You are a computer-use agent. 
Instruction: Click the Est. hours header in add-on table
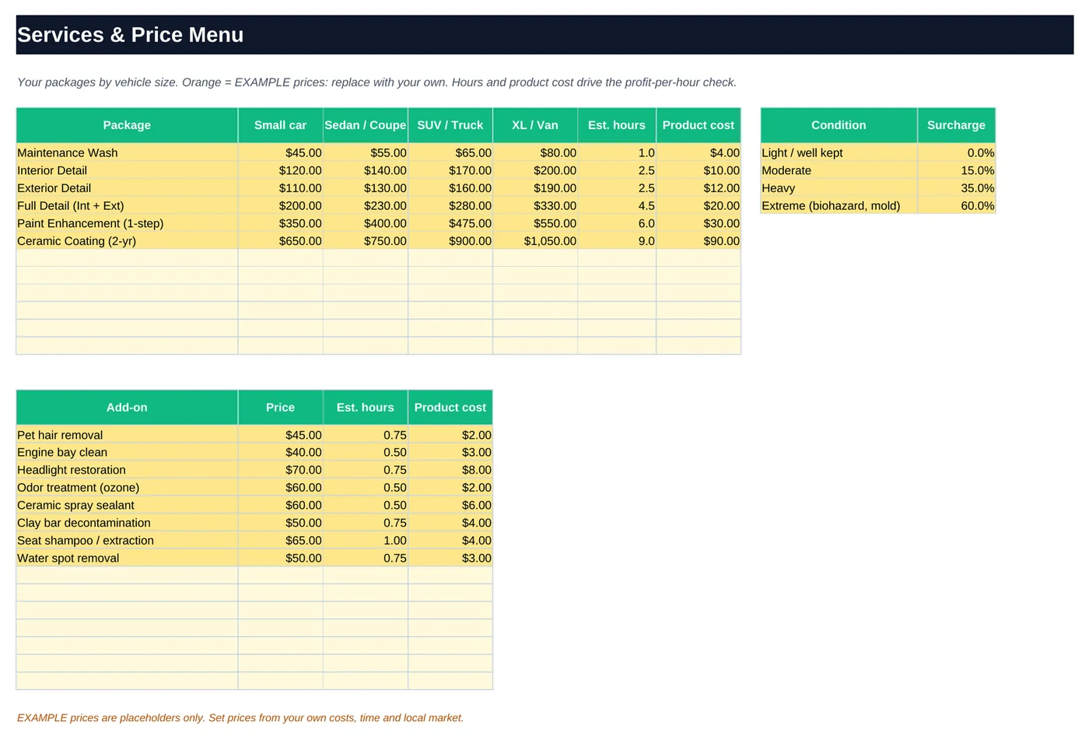click(366, 408)
